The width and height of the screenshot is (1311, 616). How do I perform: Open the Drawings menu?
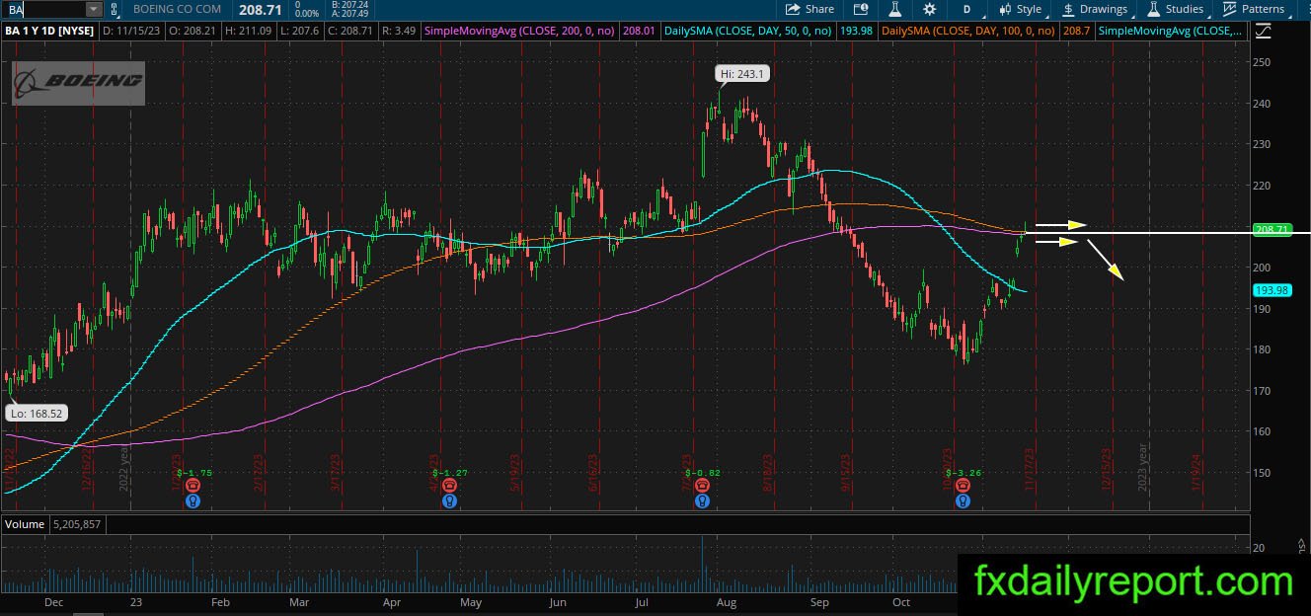point(1095,9)
